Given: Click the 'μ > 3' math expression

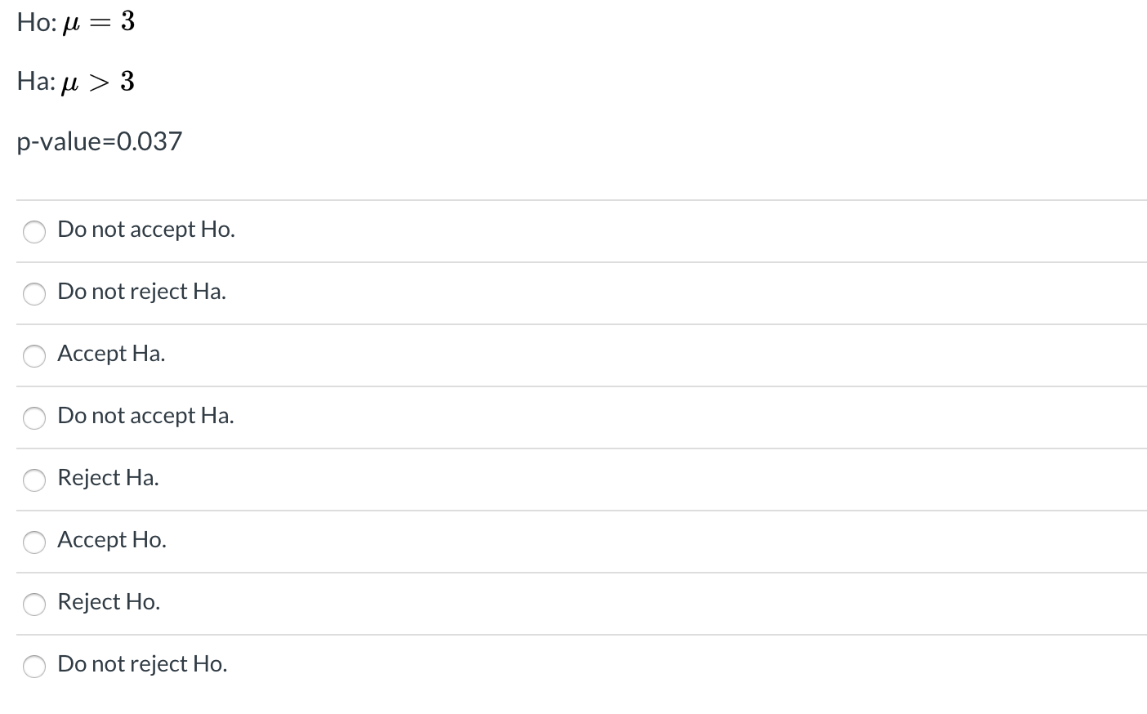Looking at the screenshot, I should point(98,82).
